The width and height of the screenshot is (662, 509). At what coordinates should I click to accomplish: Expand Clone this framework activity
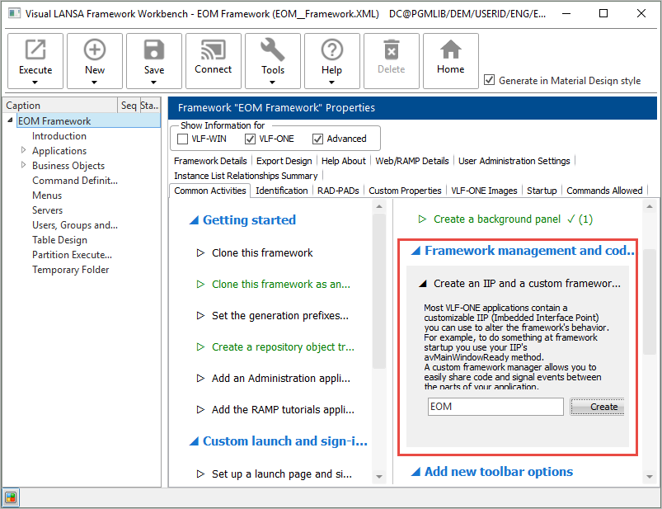[200, 253]
